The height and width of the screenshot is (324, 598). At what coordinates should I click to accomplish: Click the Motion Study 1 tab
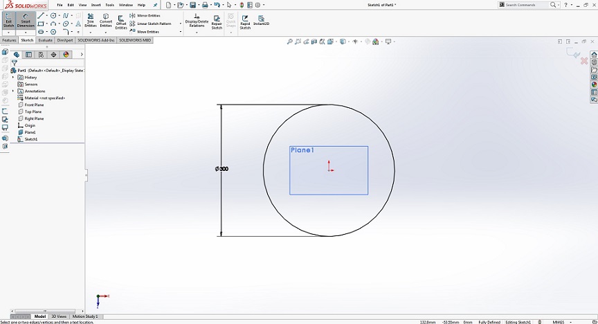[84, 316]
